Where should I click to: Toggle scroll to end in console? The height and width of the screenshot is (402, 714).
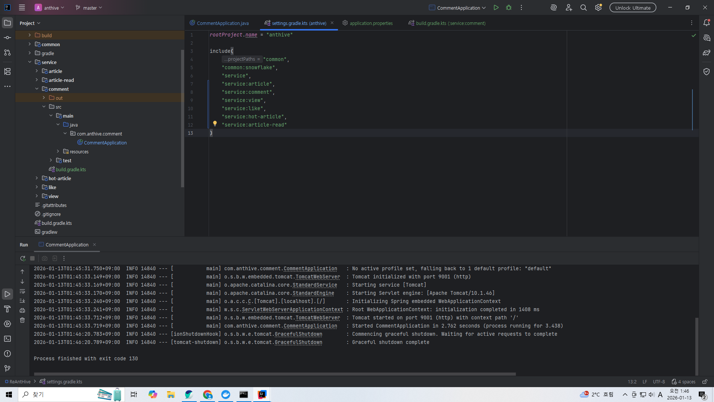(22, 301)
